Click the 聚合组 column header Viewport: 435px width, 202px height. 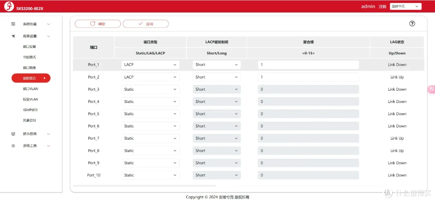pyautogui.click(x=308, y=42)
